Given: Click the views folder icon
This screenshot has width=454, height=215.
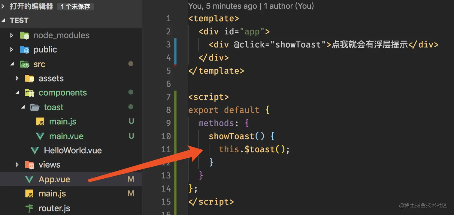Looking at the screenshot, I should [x=29, y=165].
